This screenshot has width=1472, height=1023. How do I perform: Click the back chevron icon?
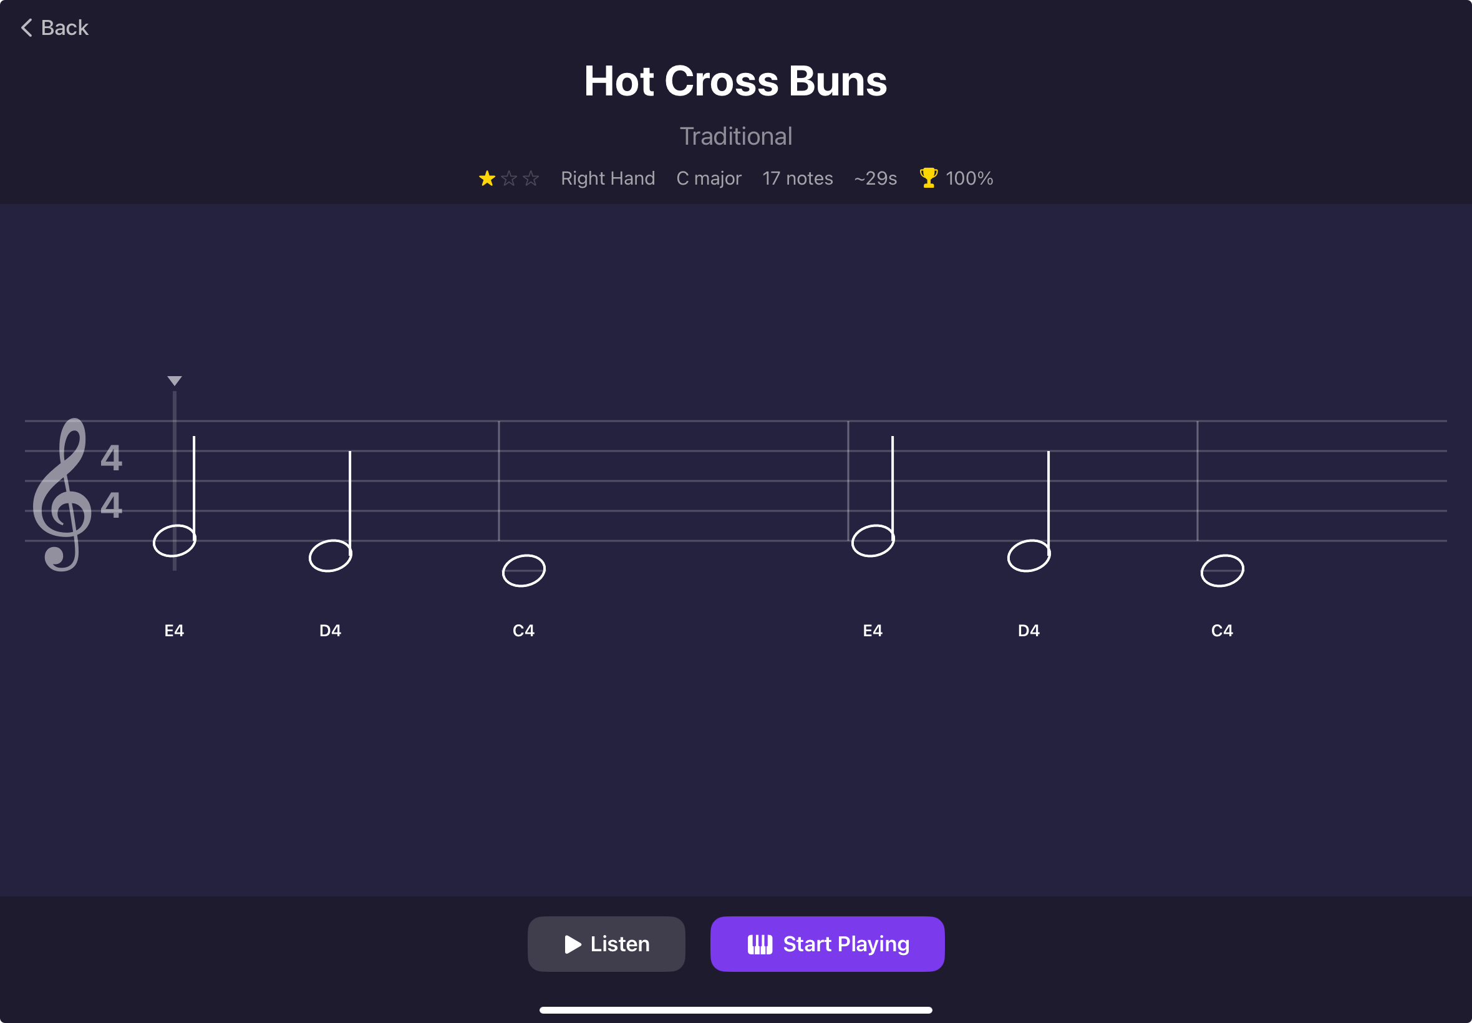coord(26,27)
